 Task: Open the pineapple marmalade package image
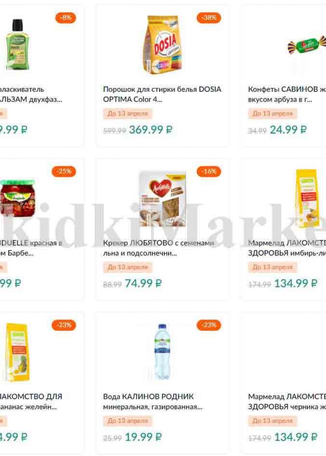[x=18, y=352]
